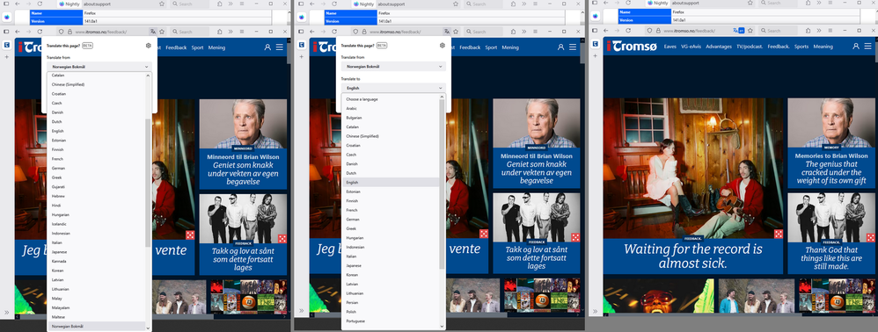Open 'Thank God that things like this' article
The width and height of the screenshot is (878, 332).
[x=831, y=258]
